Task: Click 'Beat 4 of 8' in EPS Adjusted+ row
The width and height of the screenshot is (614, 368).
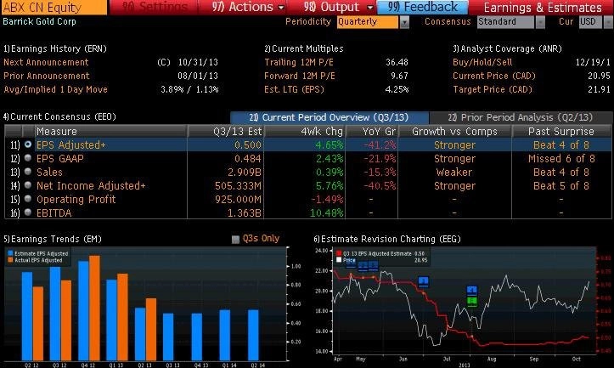Action: [x=561, y=145]
